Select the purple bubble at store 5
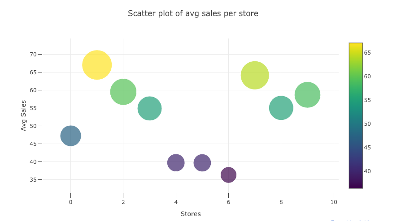Image resolution: width=401 pixels, height=221 pixels. point(202,162)
